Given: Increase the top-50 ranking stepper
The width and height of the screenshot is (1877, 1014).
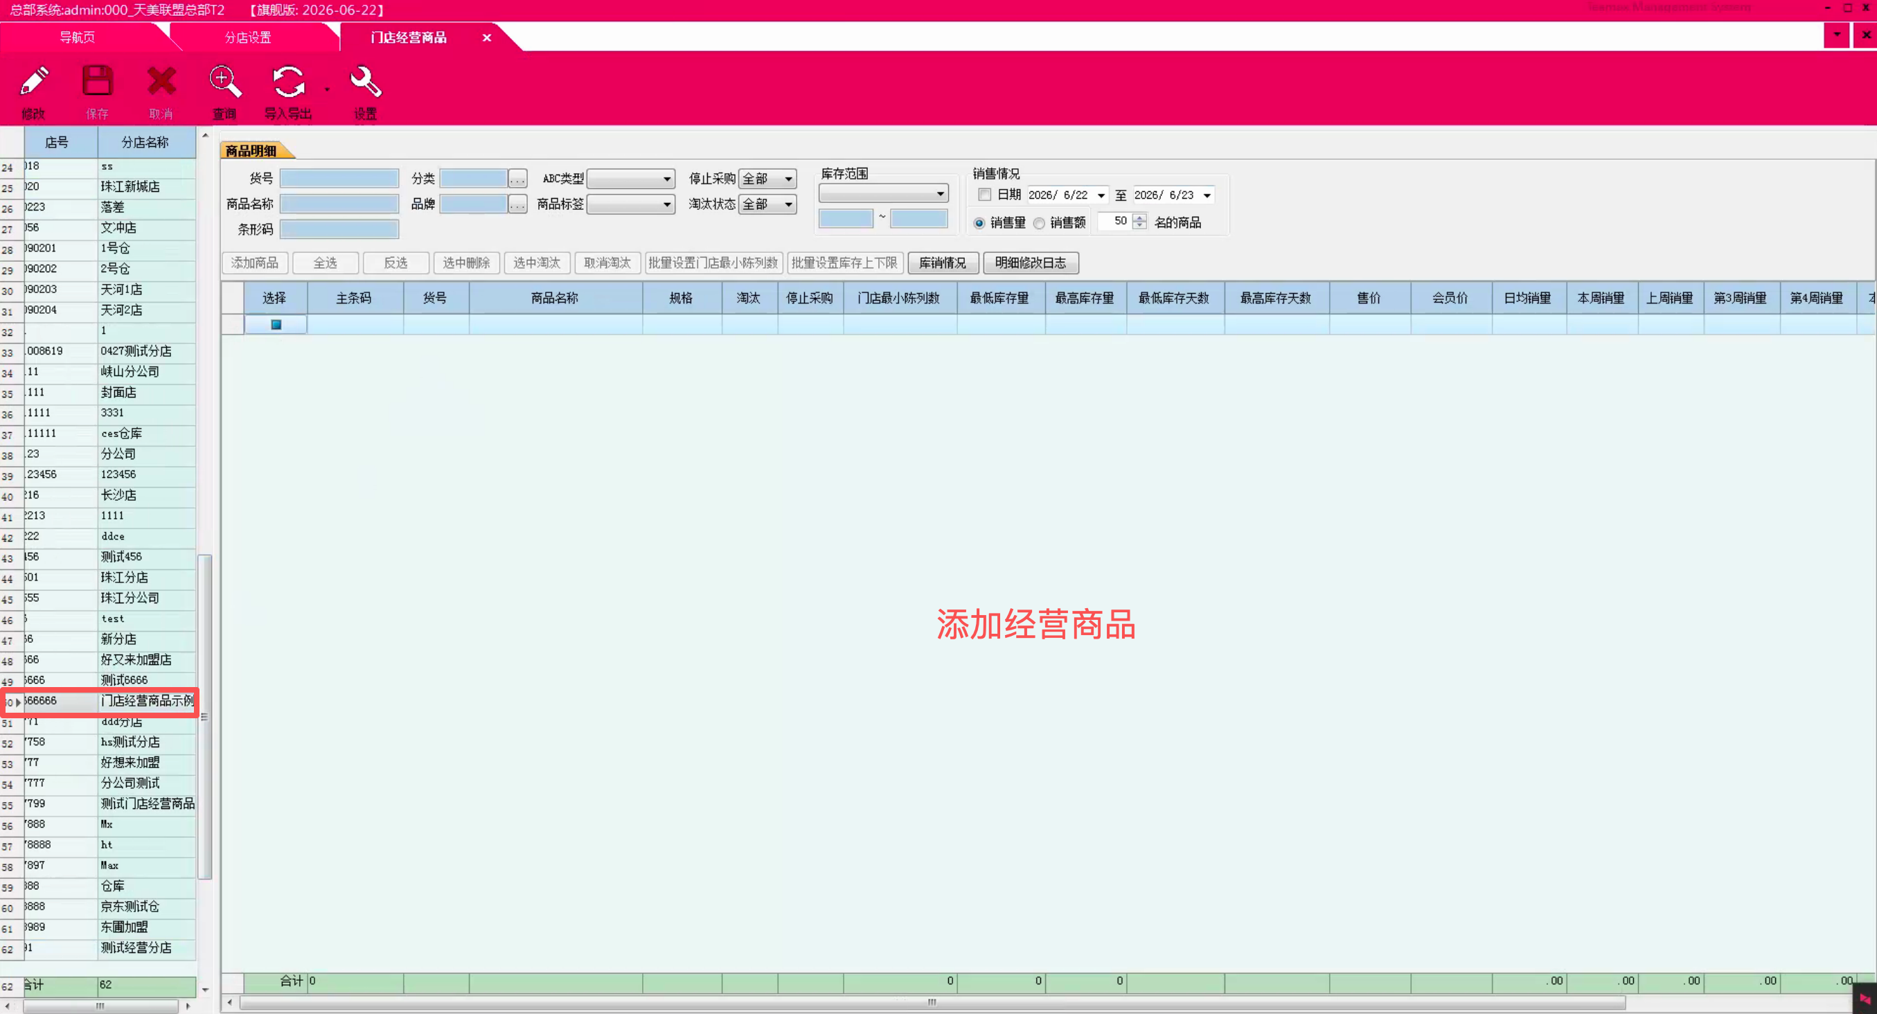Looking at the screenshot, I should [1139, 217].
